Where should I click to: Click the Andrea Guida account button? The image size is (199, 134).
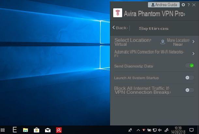[x=164, y=5]
